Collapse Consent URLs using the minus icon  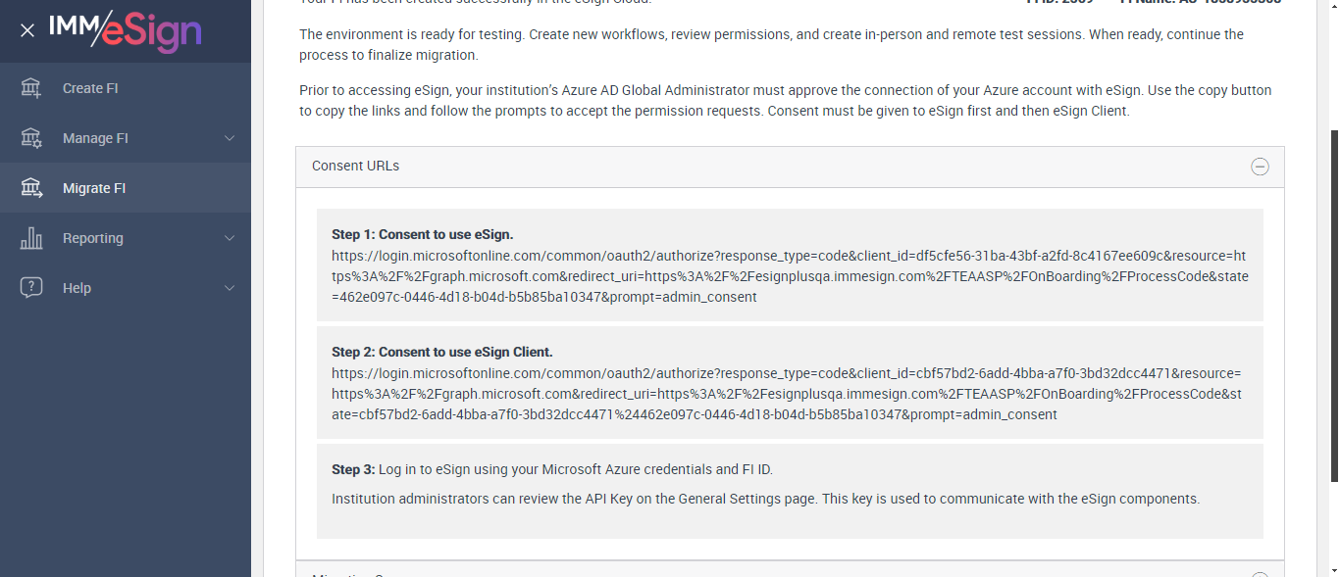point(1261,167)
